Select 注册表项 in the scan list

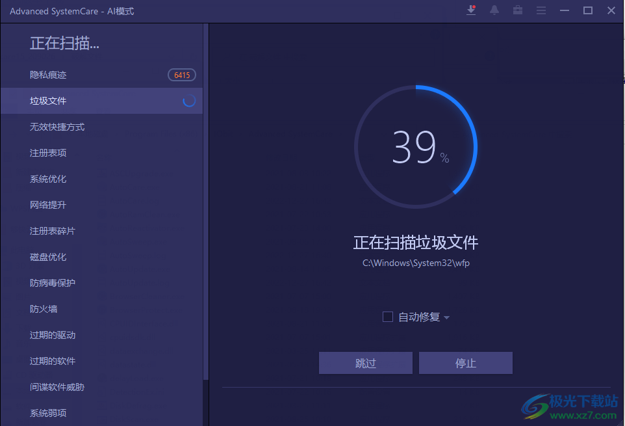[x=101, y=153]
